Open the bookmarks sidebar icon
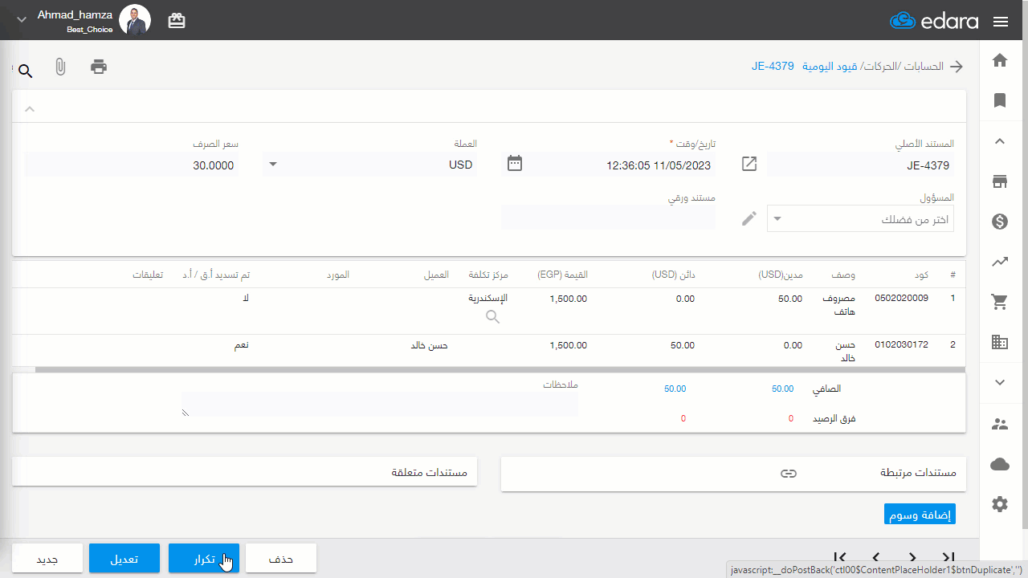The height and width of the screenshot is (578, 1028). tap(1000, 100)
